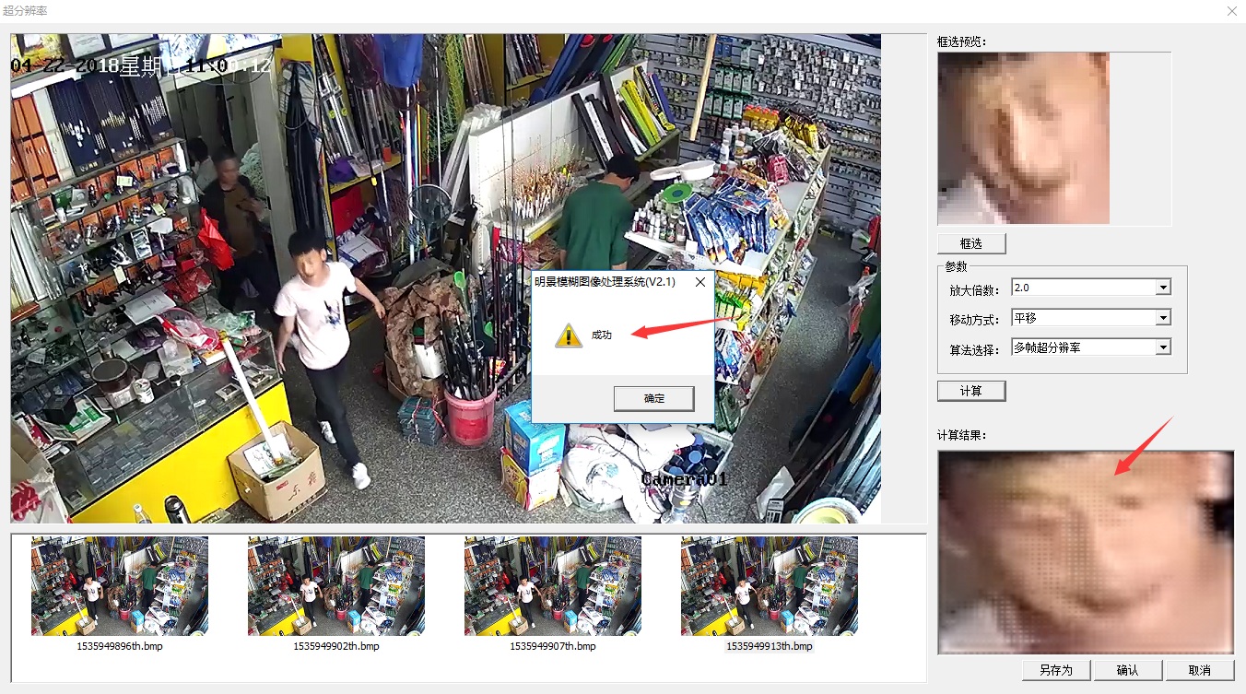Open the 算法选择 dropdown showing 多帧超分辨率

tap(1164, 347)
